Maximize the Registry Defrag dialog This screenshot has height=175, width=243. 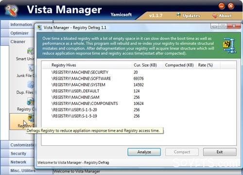(223, 26)
